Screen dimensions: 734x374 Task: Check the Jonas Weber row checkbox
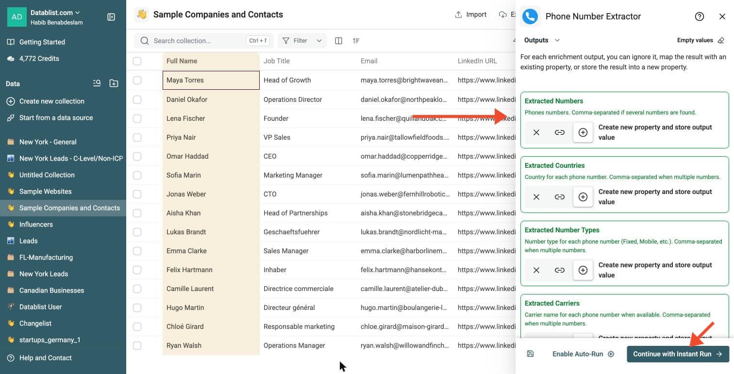point(137,194)
